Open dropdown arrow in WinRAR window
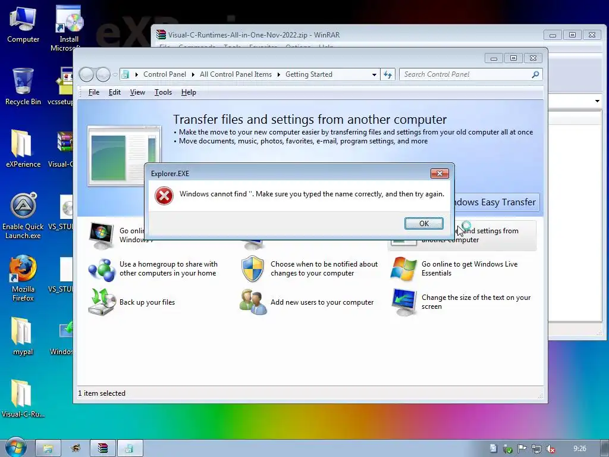 click(597, 101)
